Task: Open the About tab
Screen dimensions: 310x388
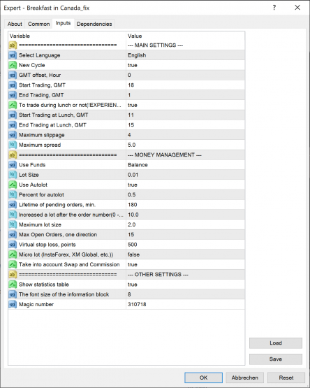Action: coord(15,24)
